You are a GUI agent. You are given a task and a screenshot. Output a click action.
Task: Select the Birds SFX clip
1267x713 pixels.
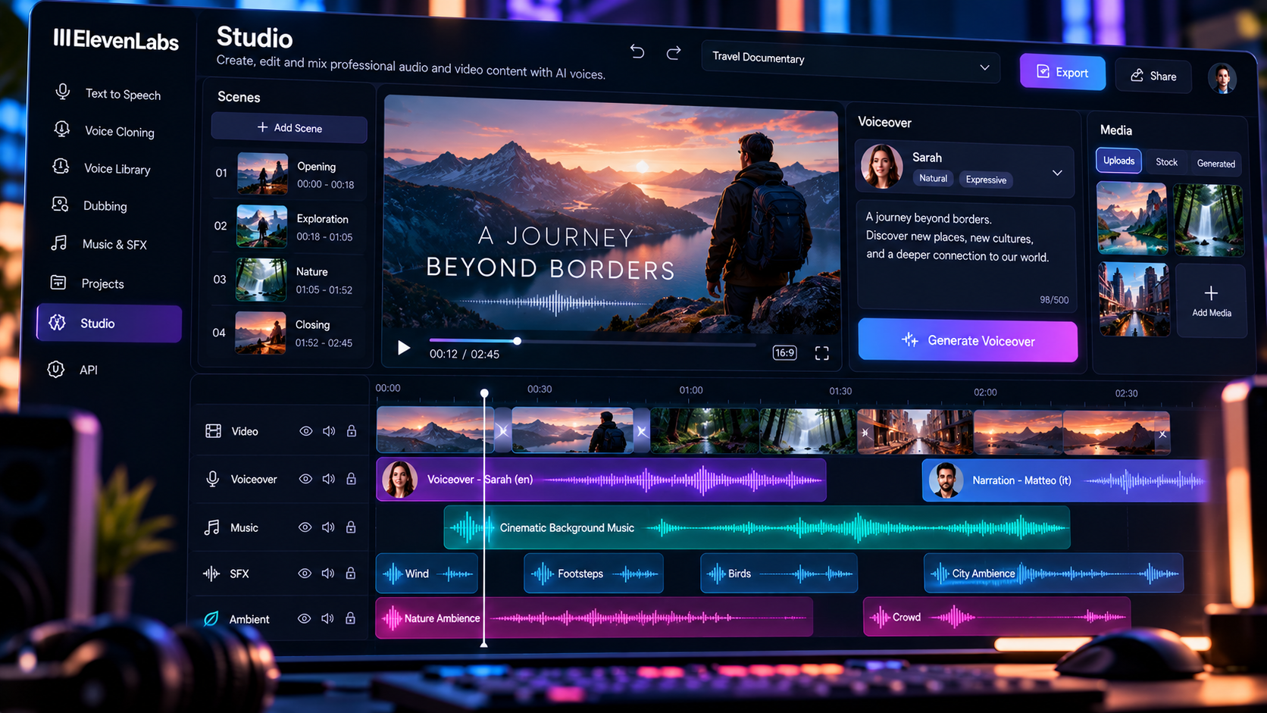779,574
